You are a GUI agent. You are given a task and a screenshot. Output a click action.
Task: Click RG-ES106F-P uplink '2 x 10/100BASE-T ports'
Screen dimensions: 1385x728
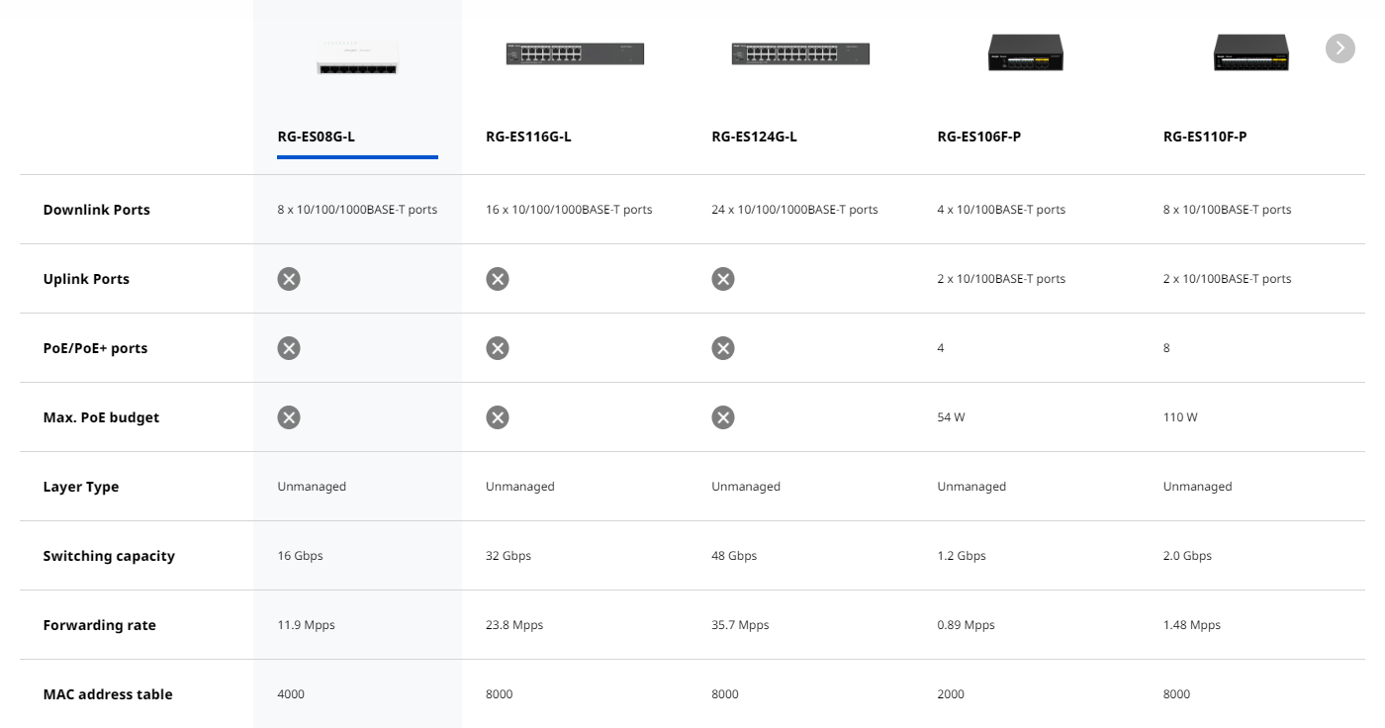[x=1001, y=279]
